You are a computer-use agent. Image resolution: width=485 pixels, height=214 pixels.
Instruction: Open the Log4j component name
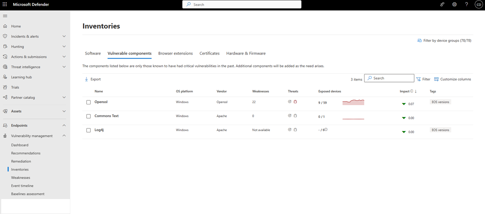(x=99, y=130)
